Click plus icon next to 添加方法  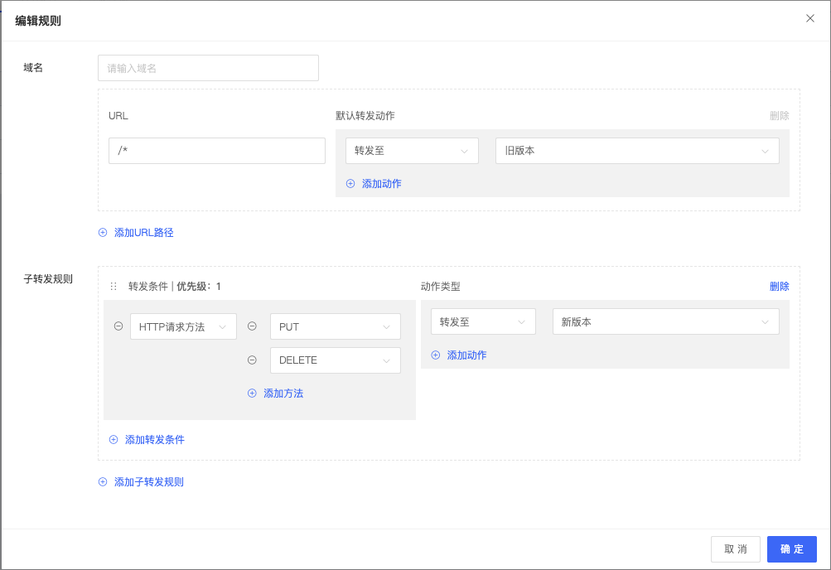pos(253,394)
